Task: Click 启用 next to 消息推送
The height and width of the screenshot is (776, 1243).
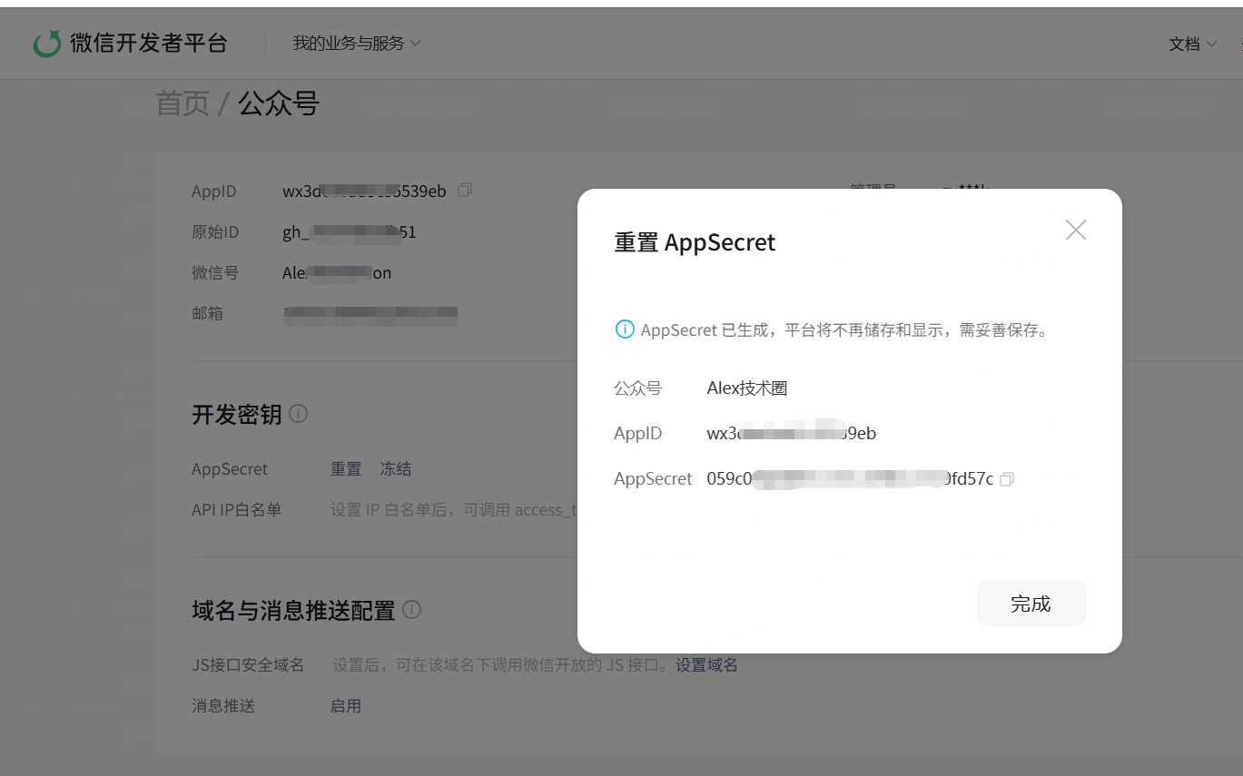Action: click(346, 705)
